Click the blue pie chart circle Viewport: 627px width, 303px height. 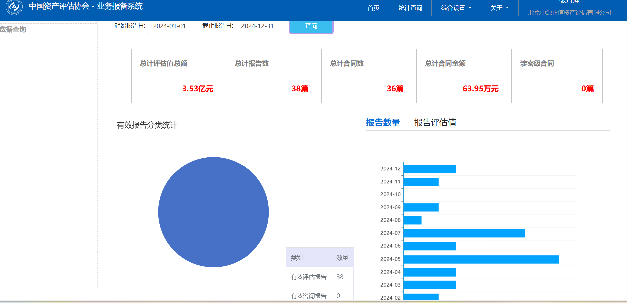[213, 212]
